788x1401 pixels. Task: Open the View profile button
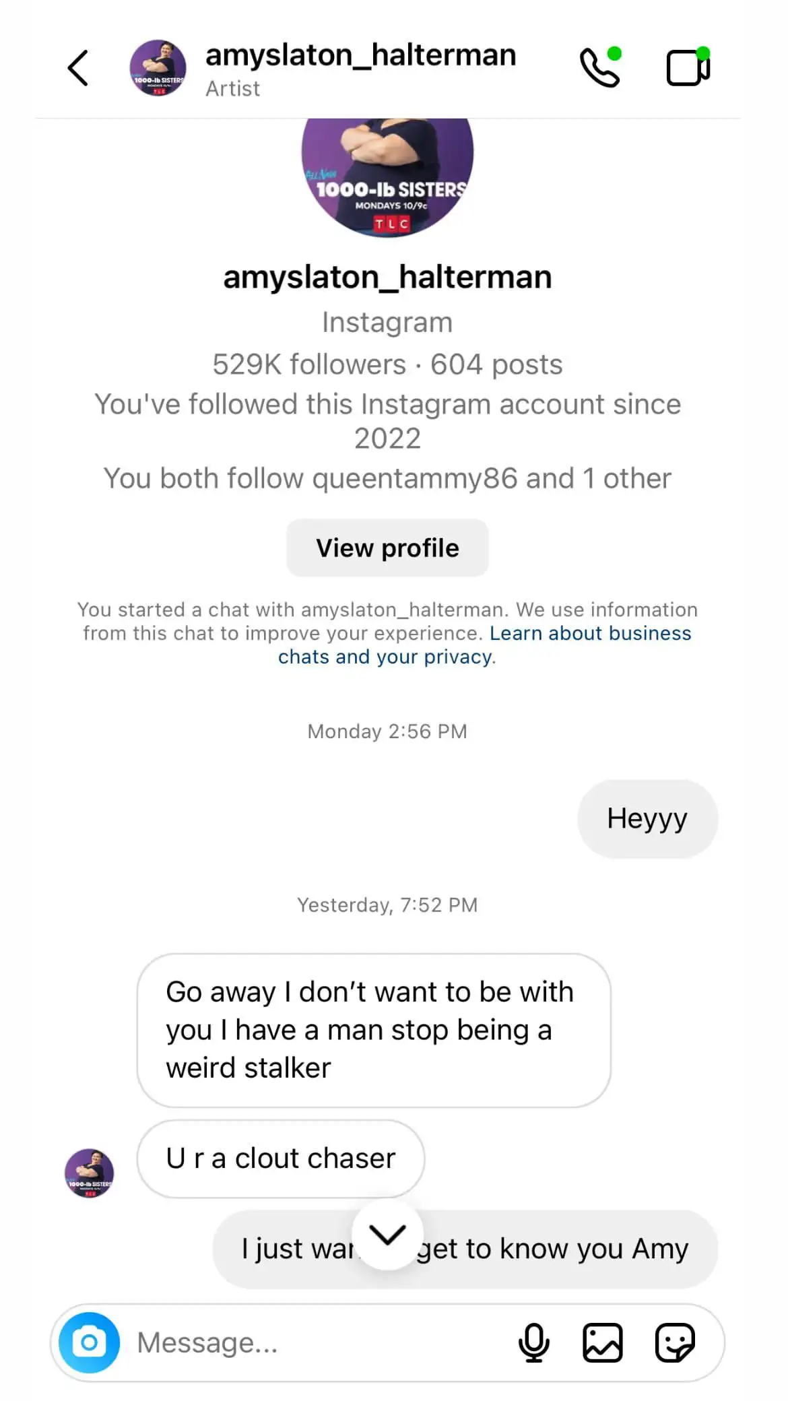click(387, 548)
